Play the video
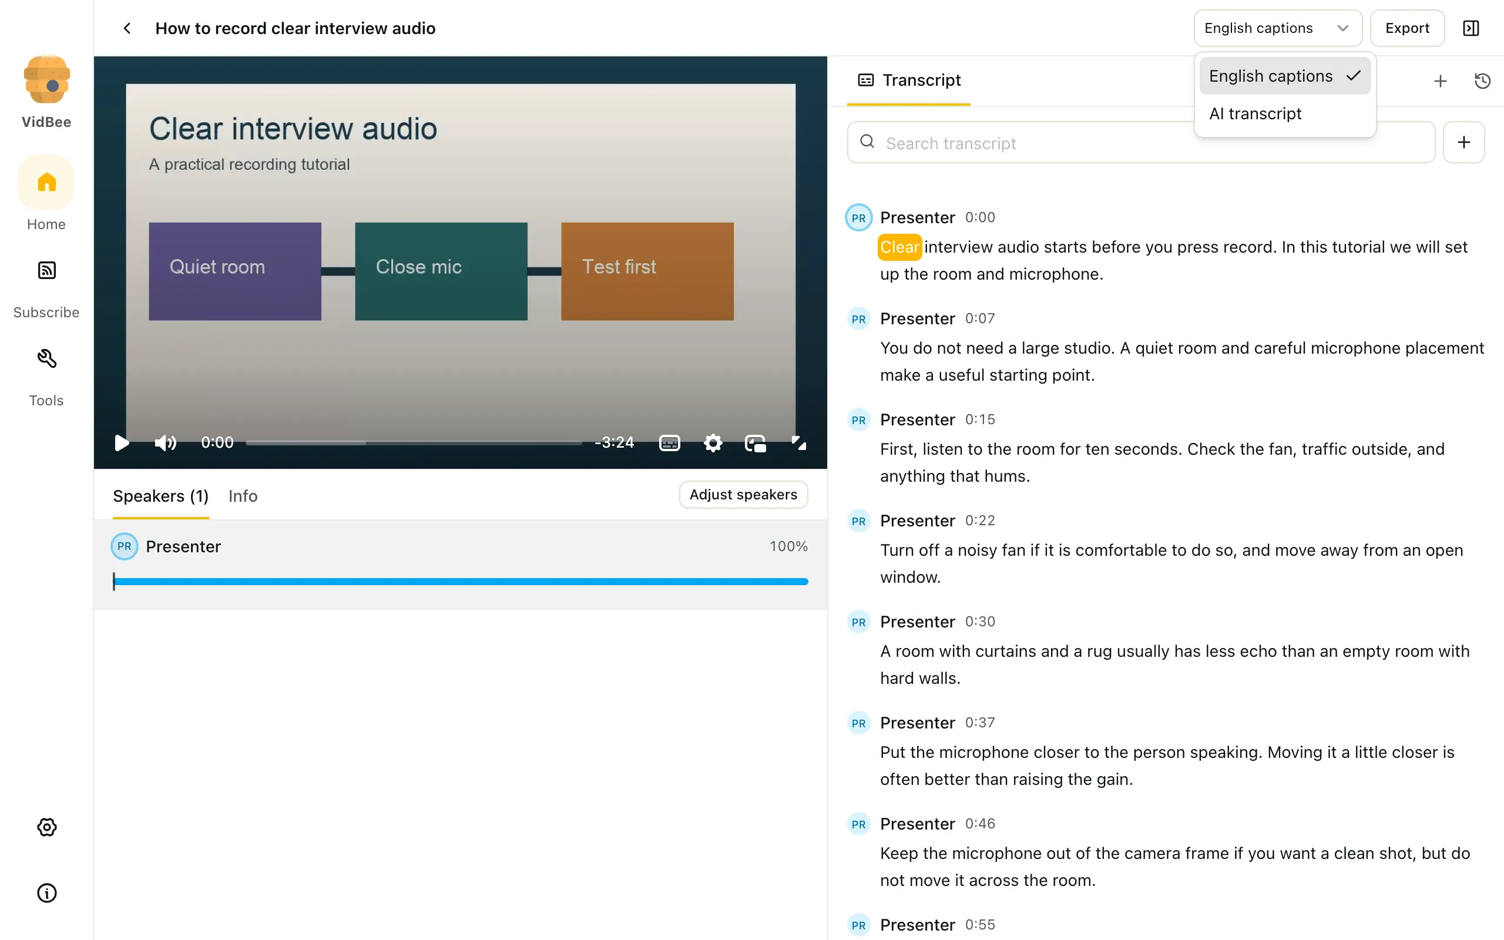Screen dimensions: 1504x940 point(122,442)
